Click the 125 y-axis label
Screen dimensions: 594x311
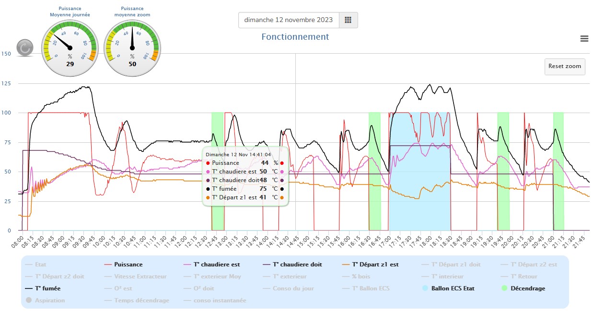click(x=6, y=83)
